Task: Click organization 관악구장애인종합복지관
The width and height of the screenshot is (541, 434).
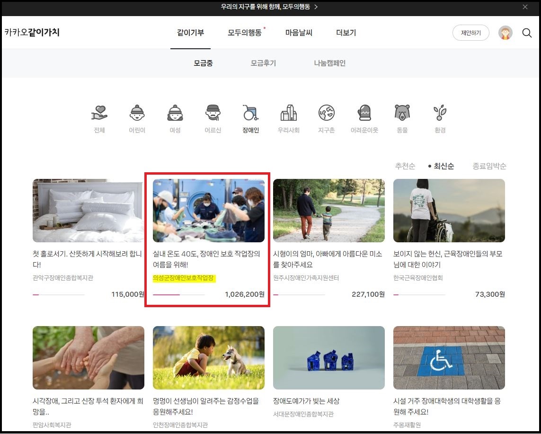Action: [63, 278]
